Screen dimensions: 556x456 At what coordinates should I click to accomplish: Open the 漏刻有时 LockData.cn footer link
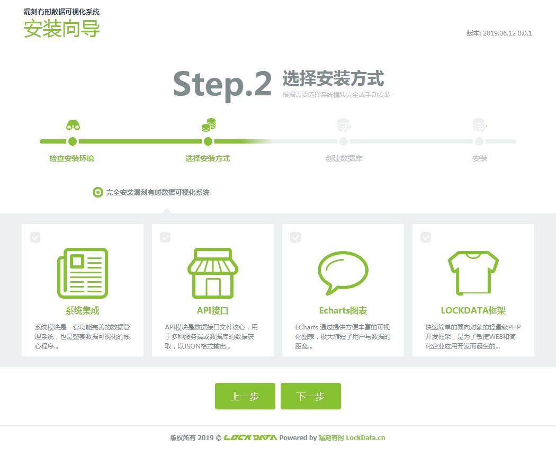point(352,437)
